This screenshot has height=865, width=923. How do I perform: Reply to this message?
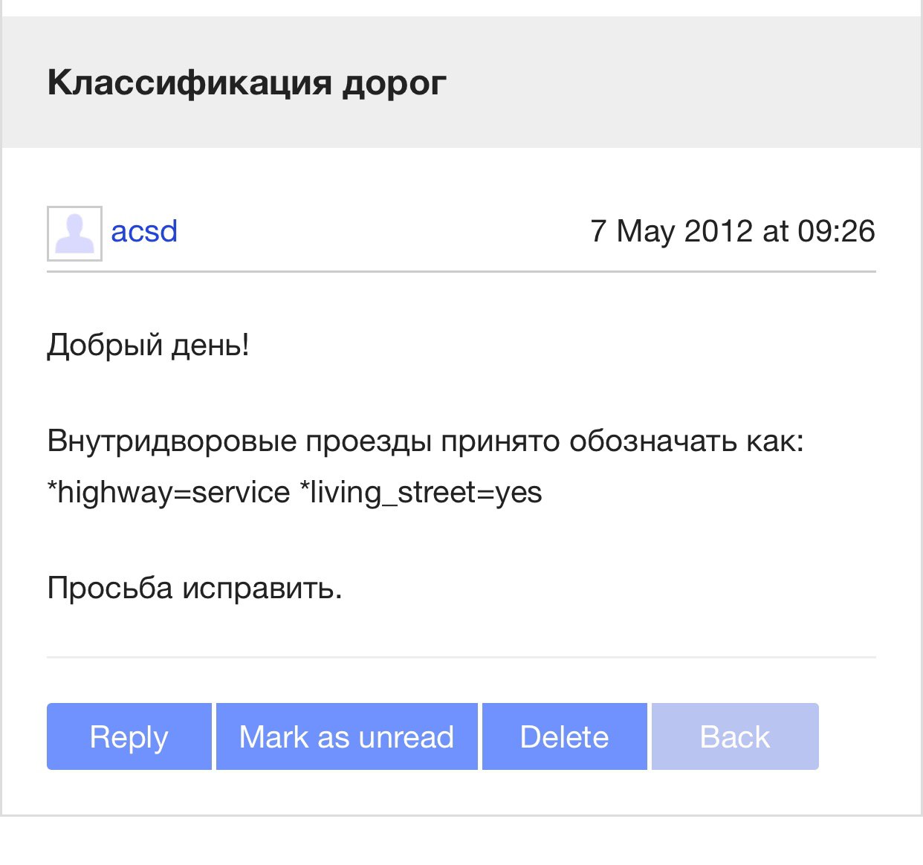129,736
